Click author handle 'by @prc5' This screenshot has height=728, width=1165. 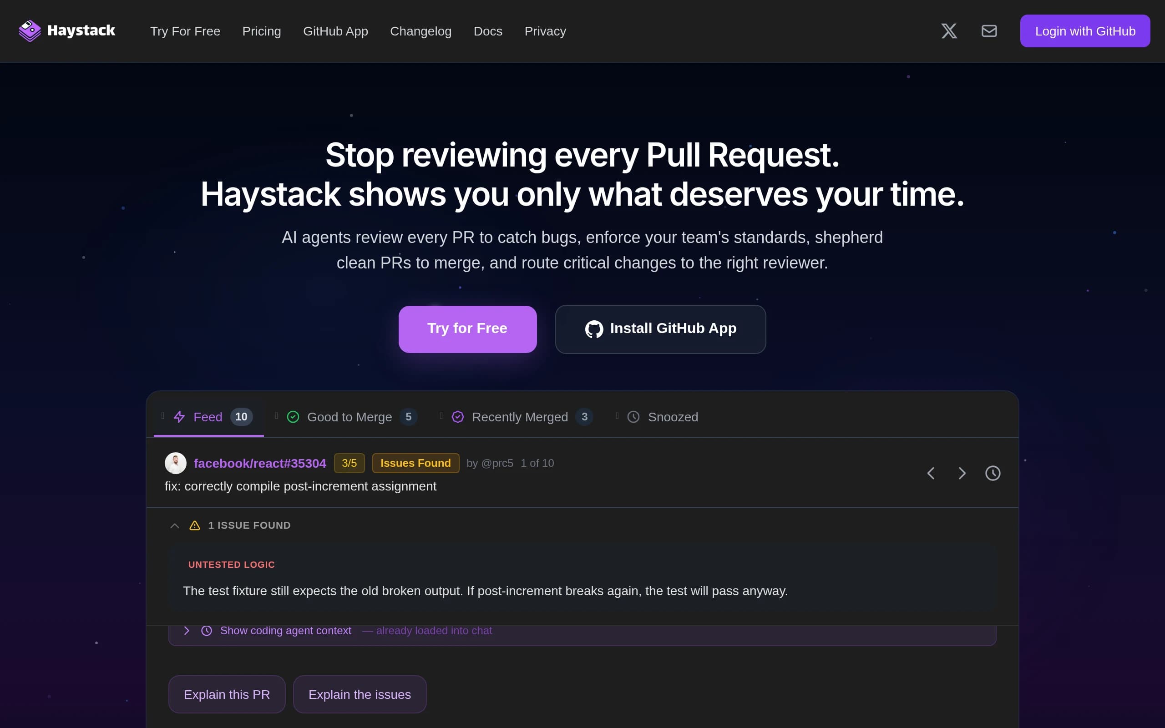pyautogui.click(x=490, y=463)
